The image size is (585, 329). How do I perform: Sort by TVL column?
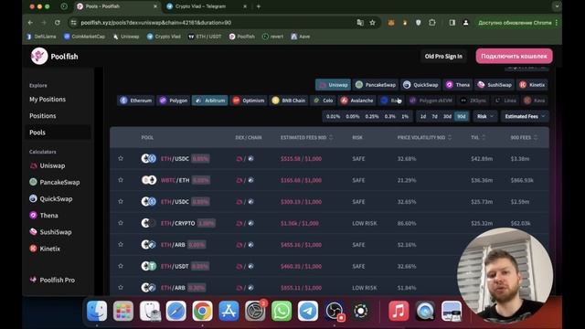tap(478, 138)
